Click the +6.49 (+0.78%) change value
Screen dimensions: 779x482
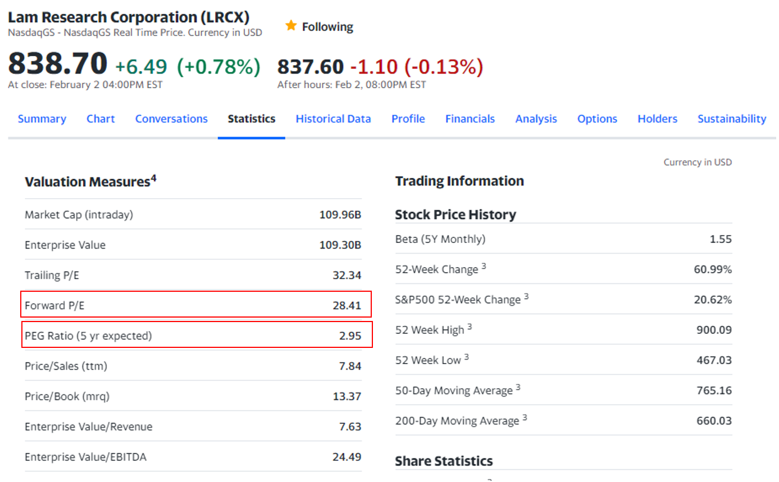188,67
